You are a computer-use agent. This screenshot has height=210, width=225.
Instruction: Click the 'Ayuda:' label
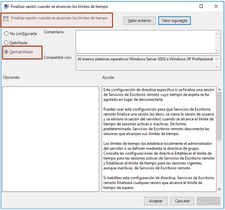(108, 77)
